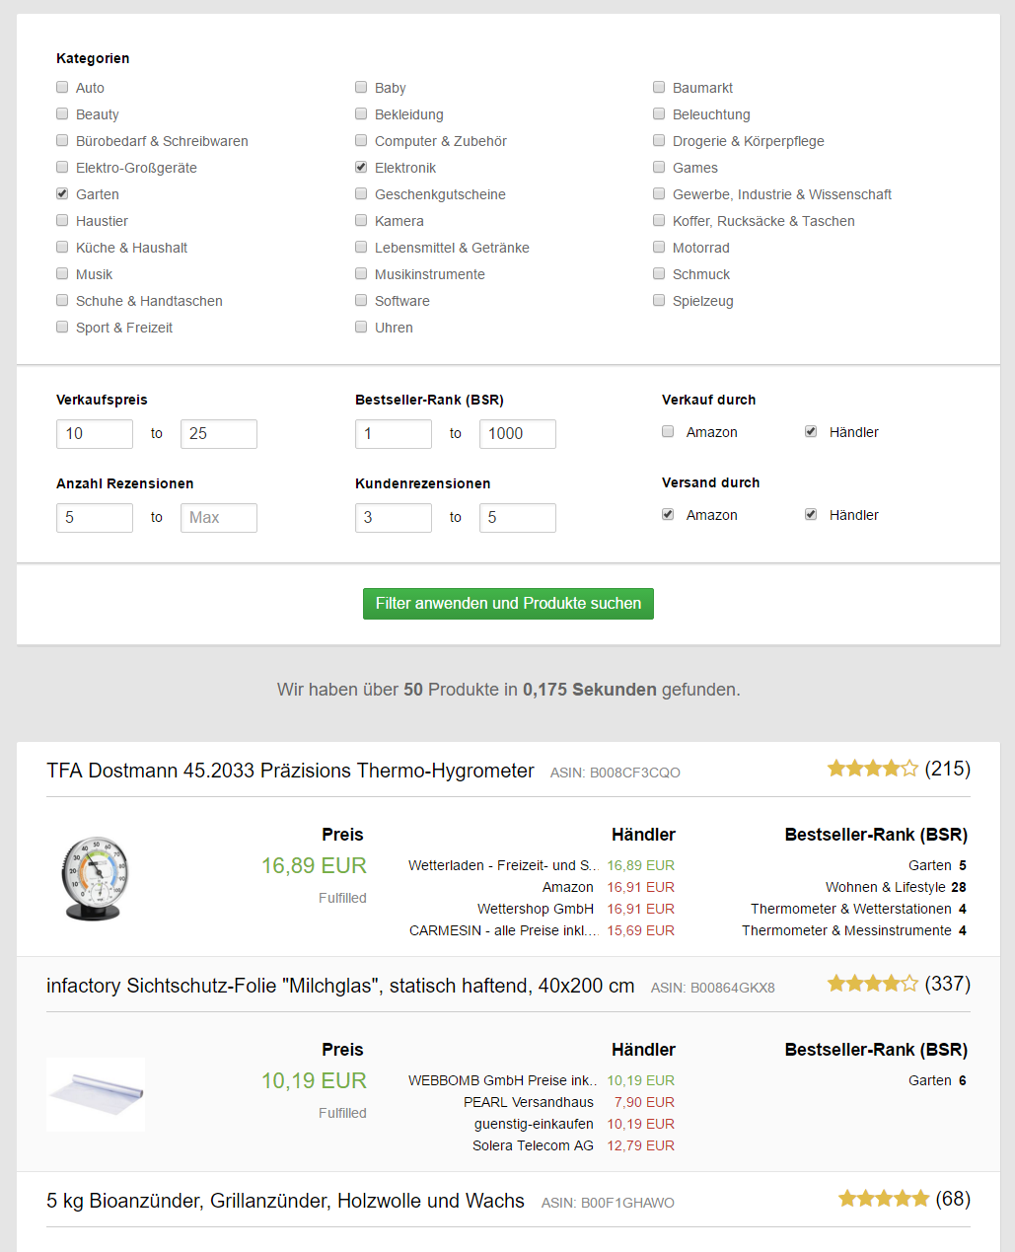The height and width of the screenshot is (1252, 1015).
Task: Tick the Spielzeug category checkbox
Action: [659, 300]
